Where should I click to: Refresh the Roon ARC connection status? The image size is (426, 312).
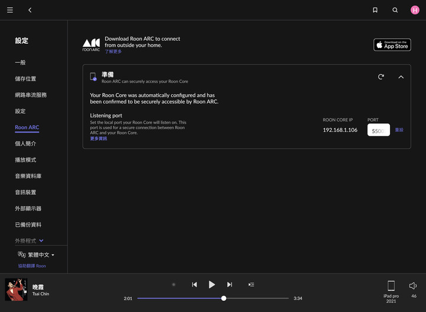(381, 77)
